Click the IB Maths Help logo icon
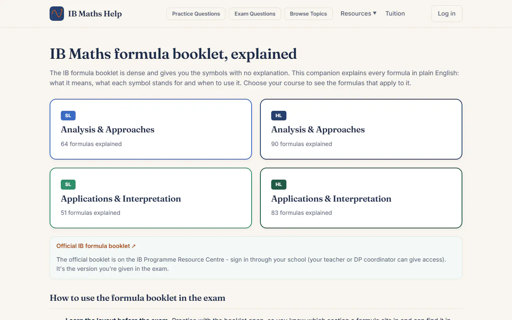Screen dimensions: 512x320 coord(57,14)
